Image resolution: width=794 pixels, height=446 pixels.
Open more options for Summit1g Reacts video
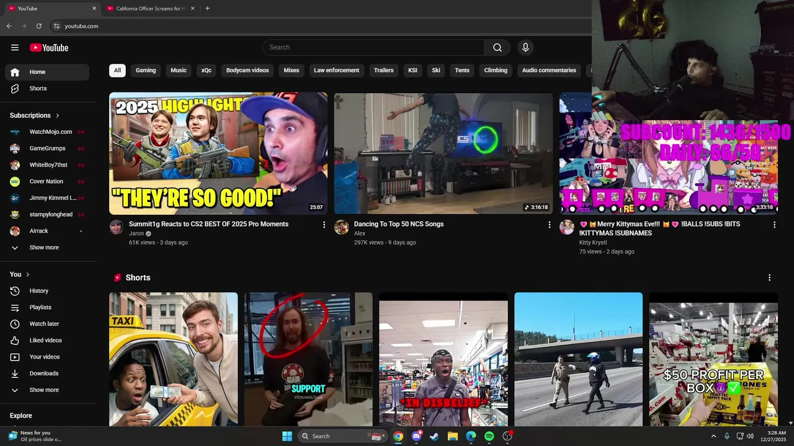click(324, 225)
